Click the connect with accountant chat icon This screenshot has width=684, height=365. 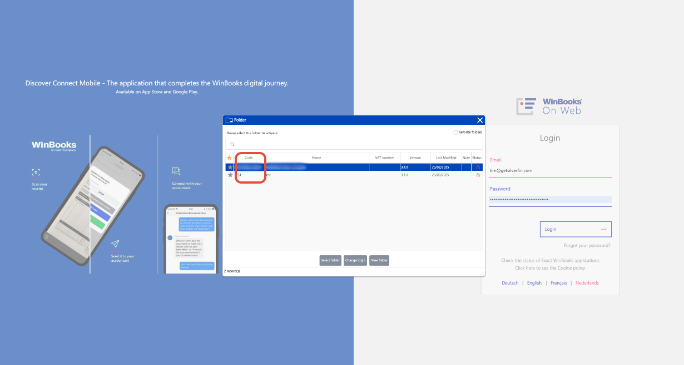tap(176, 171)
